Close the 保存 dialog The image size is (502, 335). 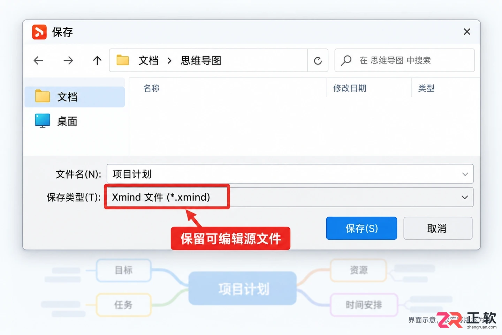click(467, 32)
